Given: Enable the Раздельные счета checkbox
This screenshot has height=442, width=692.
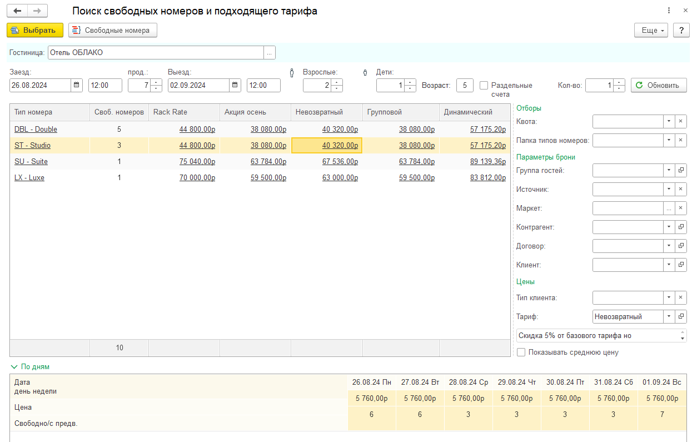Looking at the screenshot, I should (x=484, y=86).
